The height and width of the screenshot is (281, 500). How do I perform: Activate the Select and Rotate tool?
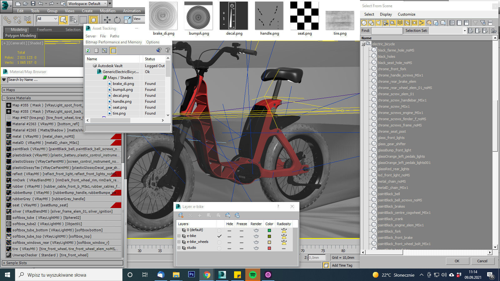pyautogui.click(x=117, y=20)
